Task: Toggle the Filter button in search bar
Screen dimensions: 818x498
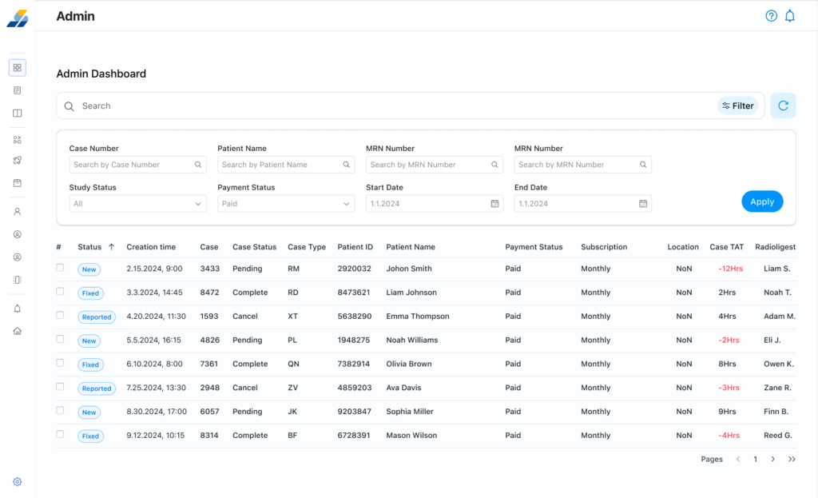Action: pos(737,106)
